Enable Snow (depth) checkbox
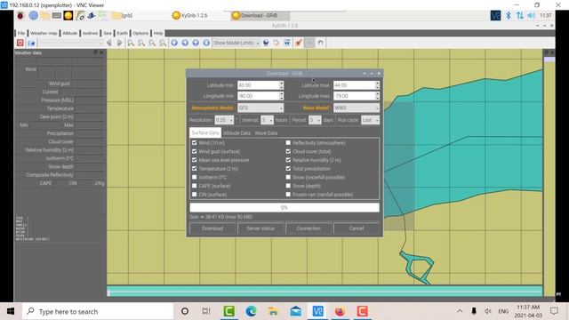This screenshot has width=569, height=320. click(288, 186)
